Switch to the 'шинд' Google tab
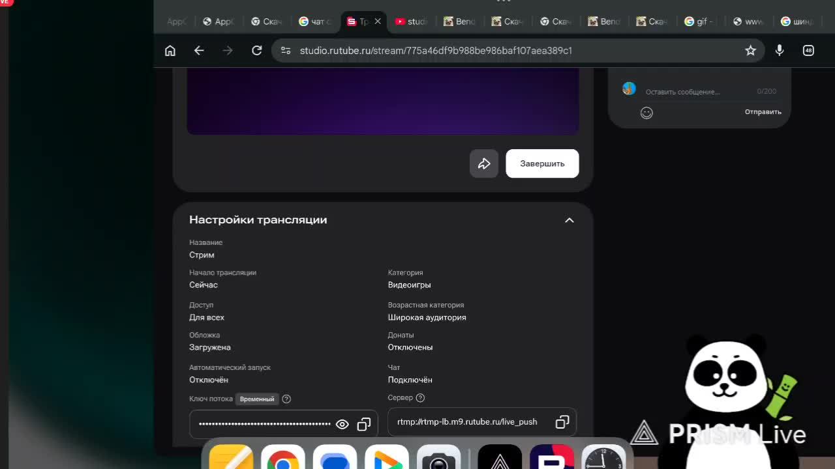Screen dimensions: 835x469 point(797,21)
